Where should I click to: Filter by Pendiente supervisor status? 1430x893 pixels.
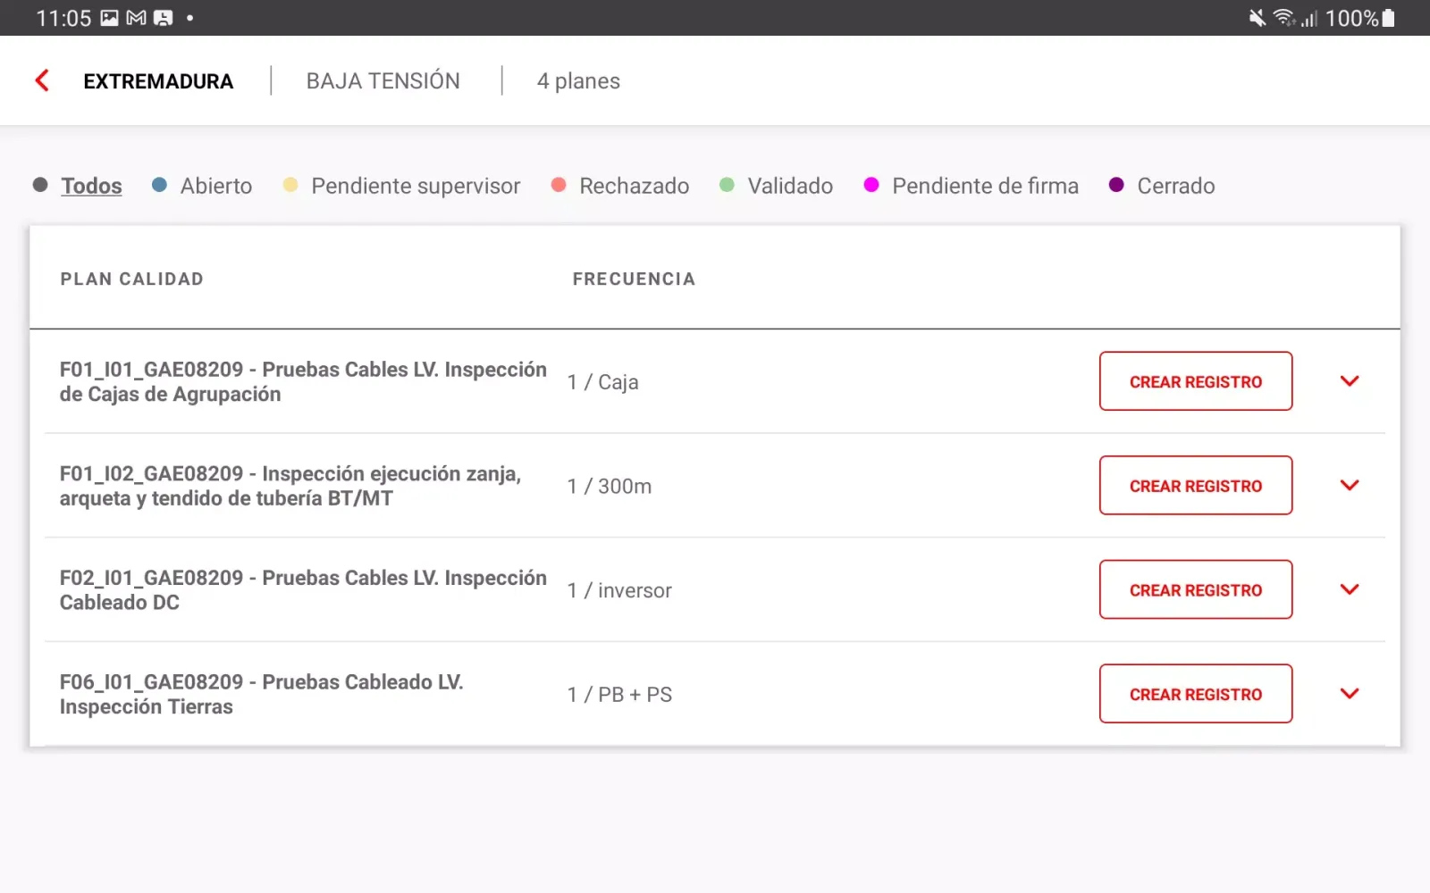(415, 186)
